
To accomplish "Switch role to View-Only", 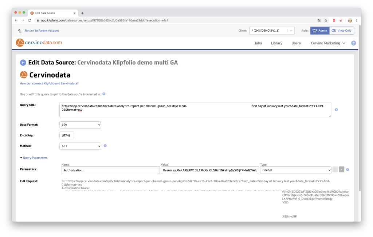I will (342, 31).
